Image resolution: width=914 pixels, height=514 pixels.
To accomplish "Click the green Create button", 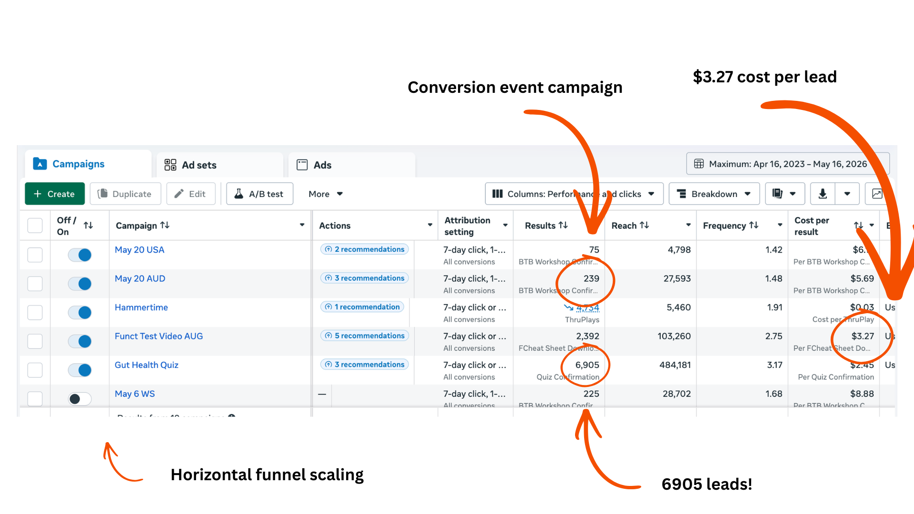I will pos(55,194).
